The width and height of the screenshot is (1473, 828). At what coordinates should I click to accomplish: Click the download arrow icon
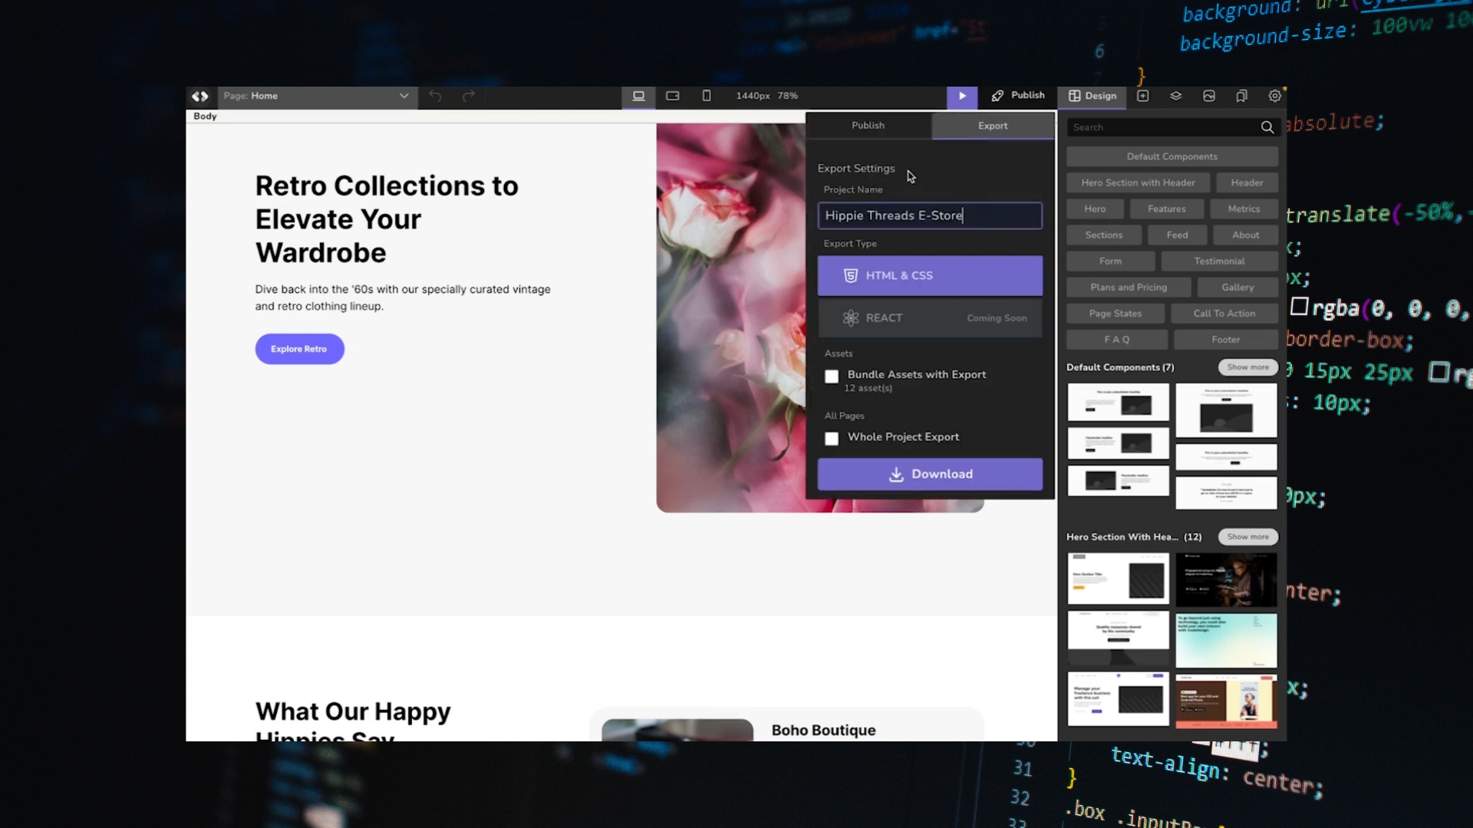coord(895,475)
